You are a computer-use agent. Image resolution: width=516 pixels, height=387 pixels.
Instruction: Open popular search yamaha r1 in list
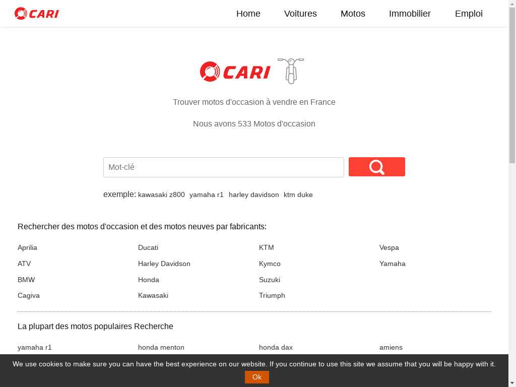point(35,348)
